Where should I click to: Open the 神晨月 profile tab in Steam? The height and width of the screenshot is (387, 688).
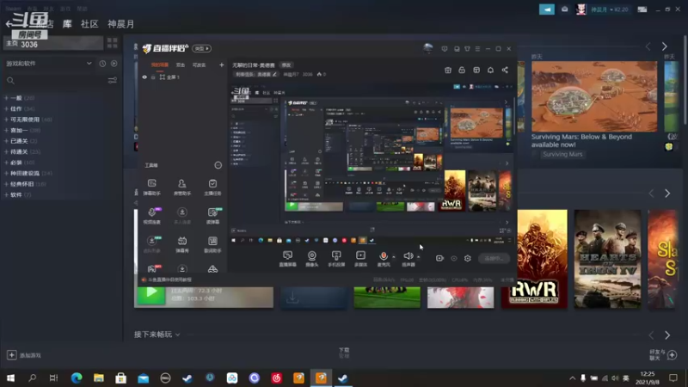pyautogui.click(x=121, y=24)
